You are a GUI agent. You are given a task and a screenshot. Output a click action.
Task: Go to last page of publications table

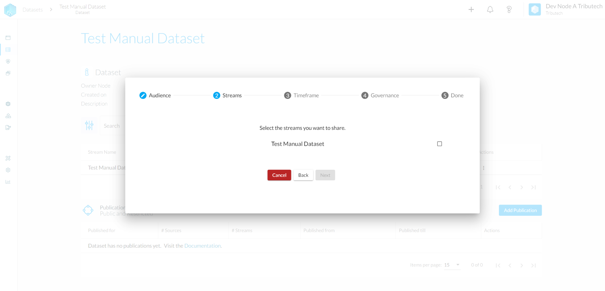click(x=534, y=265)
